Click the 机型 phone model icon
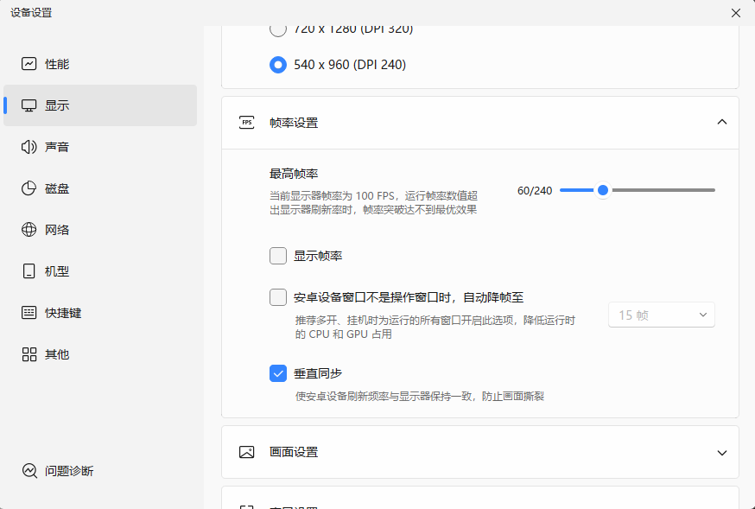The width and height of the screenshot is (755, 509). pyautogui.click(x=29, y=271)
